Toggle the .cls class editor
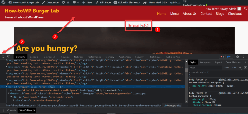The height and width of the screenshot is (114, 248). coord(234,67)
